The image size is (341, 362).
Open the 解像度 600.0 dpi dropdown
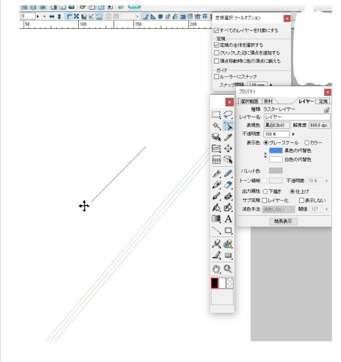tap(319, 125)
